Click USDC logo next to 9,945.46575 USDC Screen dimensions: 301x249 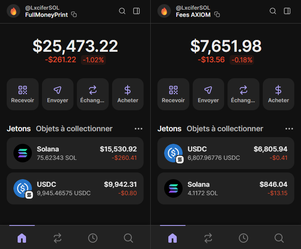point(23,188)
